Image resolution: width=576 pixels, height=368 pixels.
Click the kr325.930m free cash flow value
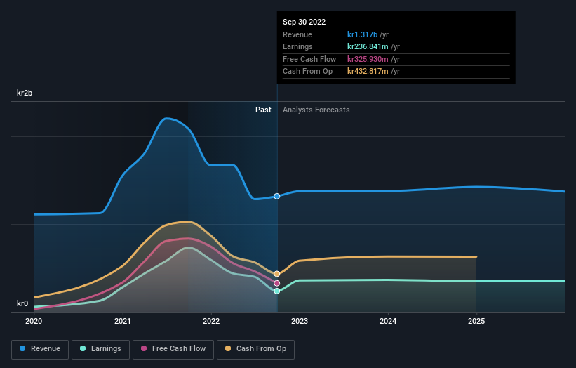pyautogui.click(x=368, y=59)
